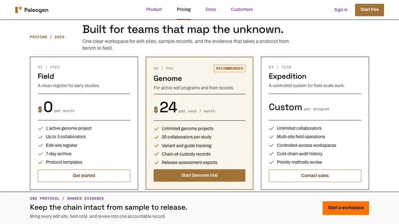Image resolution: width=399 pixels, height=224 pixels.
Task: Click checkmark beside Unlimited genome projects
Action: 157,129
